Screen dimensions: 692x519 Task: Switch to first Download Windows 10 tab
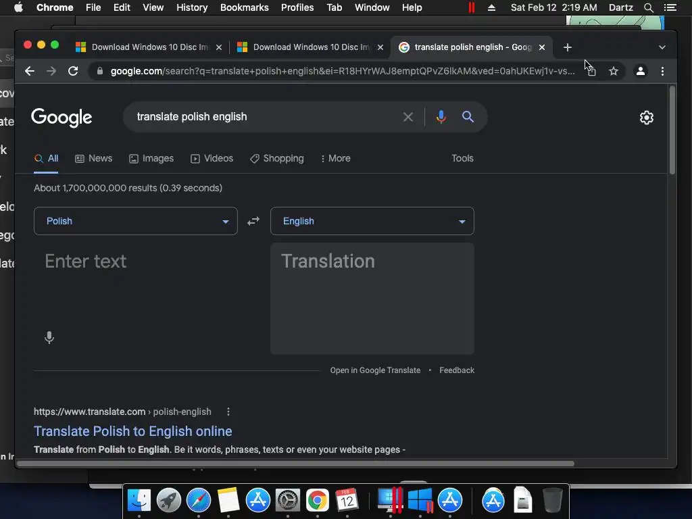click(x=149, y=47)
